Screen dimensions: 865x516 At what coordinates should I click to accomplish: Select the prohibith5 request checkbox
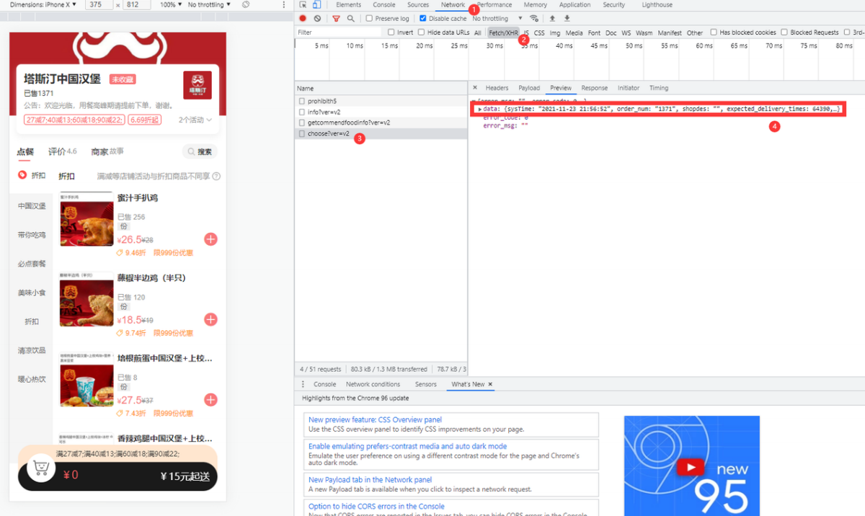(302, 102)
